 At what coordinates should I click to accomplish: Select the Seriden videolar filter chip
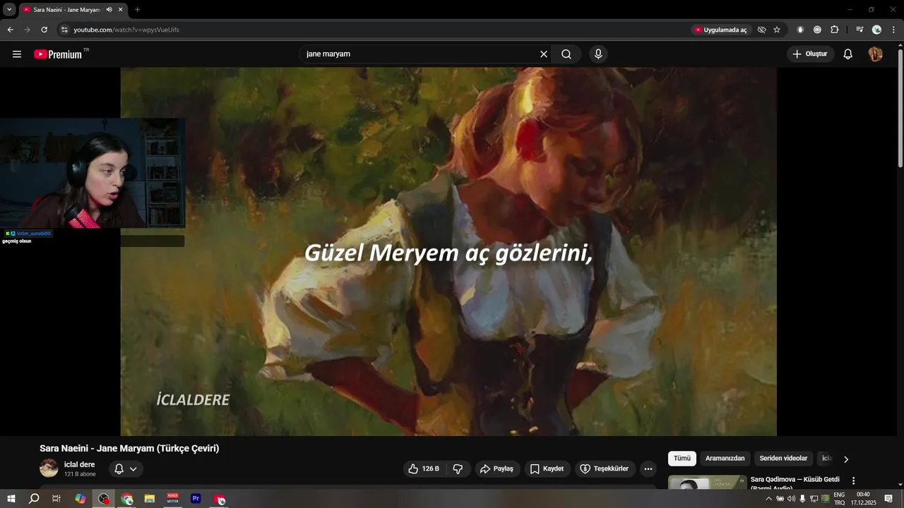click(783, 459)
